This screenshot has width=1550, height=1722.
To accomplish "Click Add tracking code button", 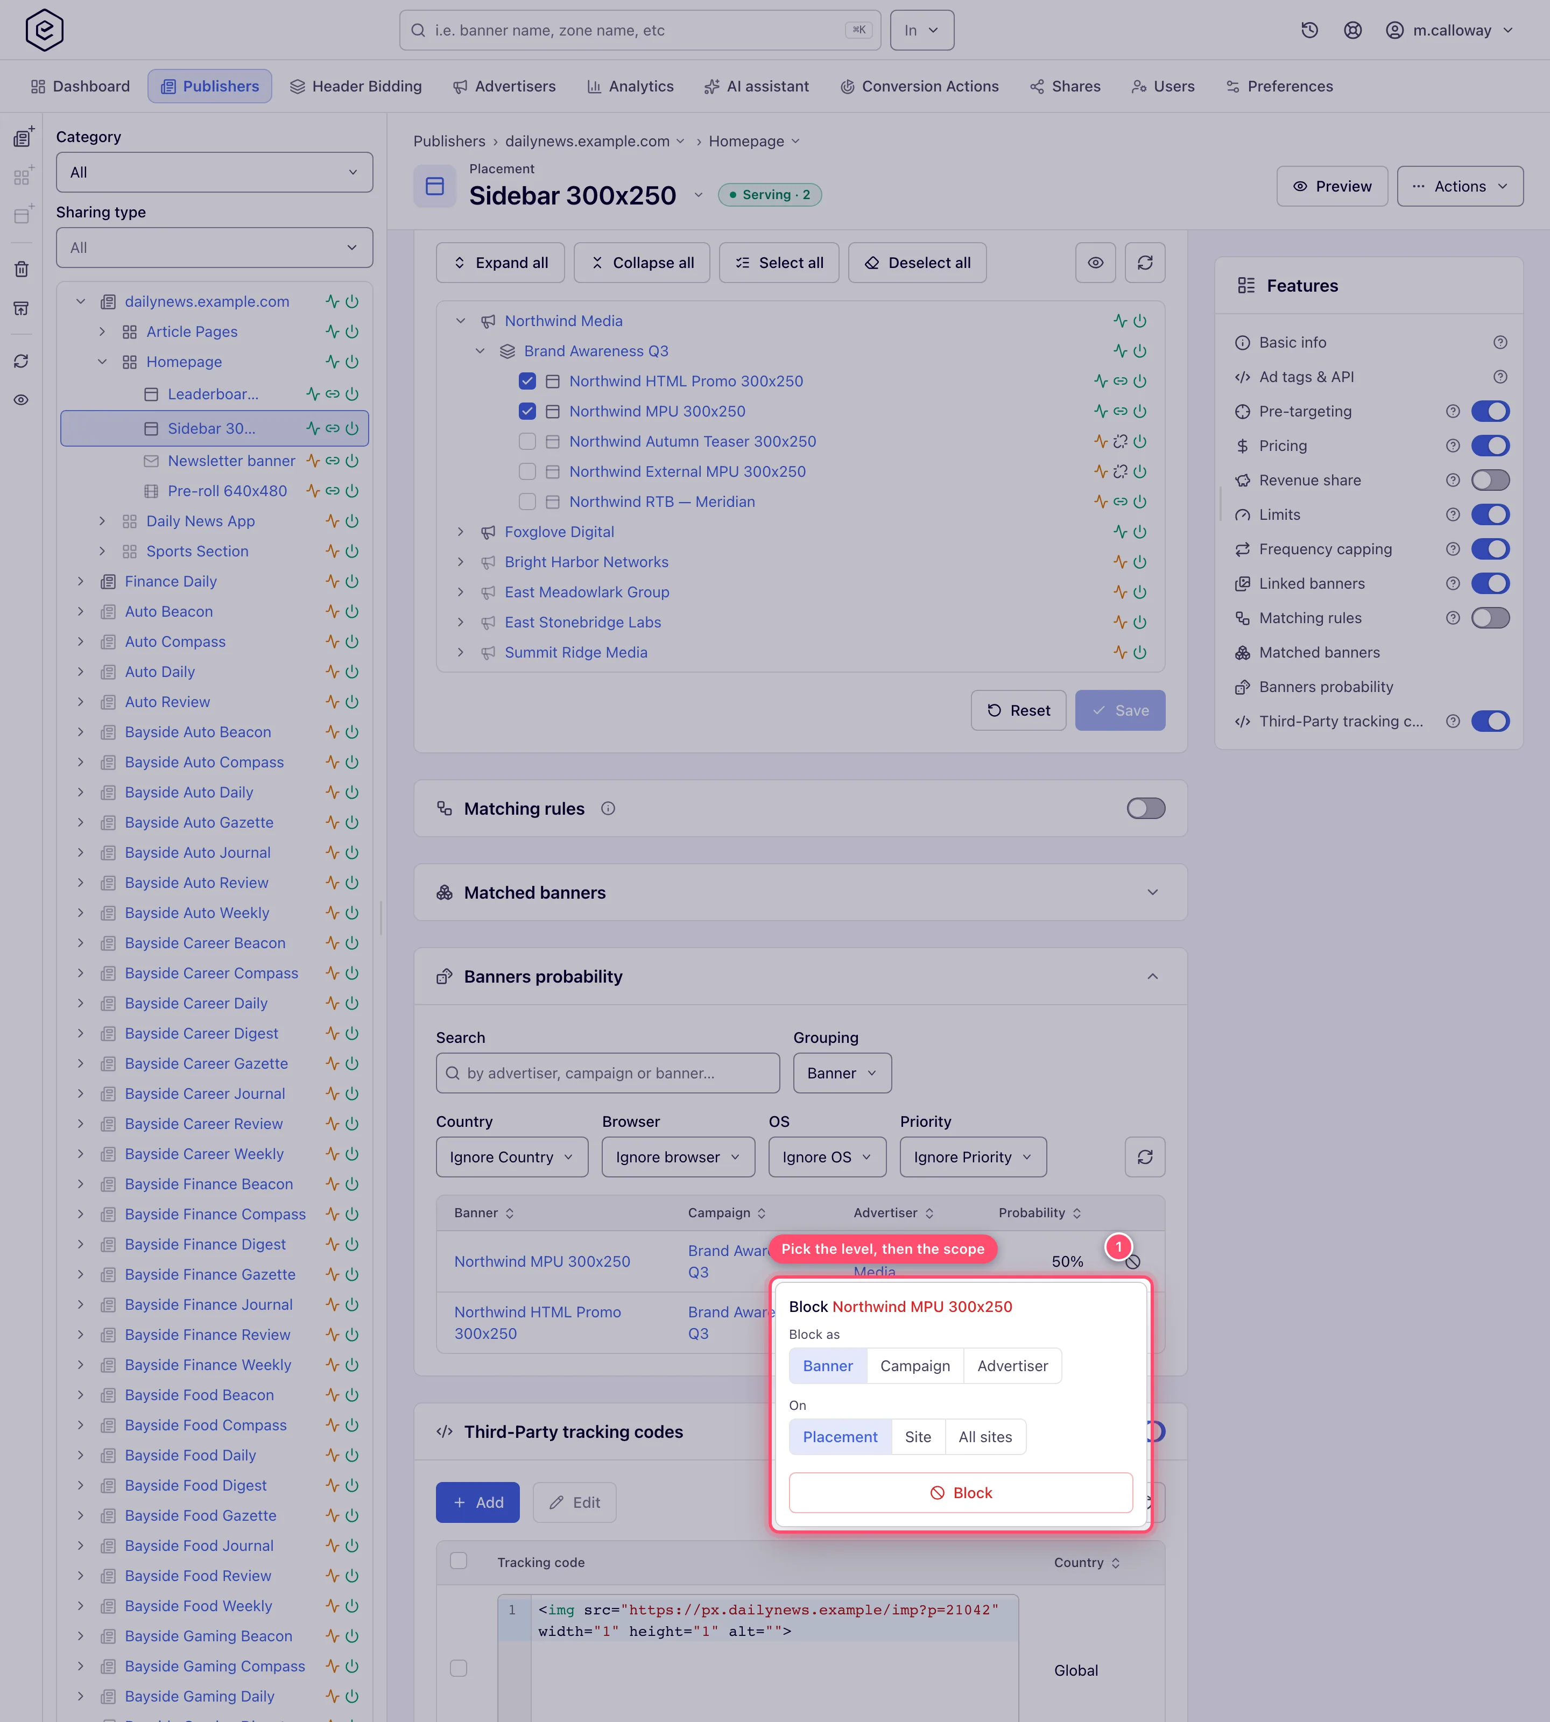I will [x=477, y=1502].
